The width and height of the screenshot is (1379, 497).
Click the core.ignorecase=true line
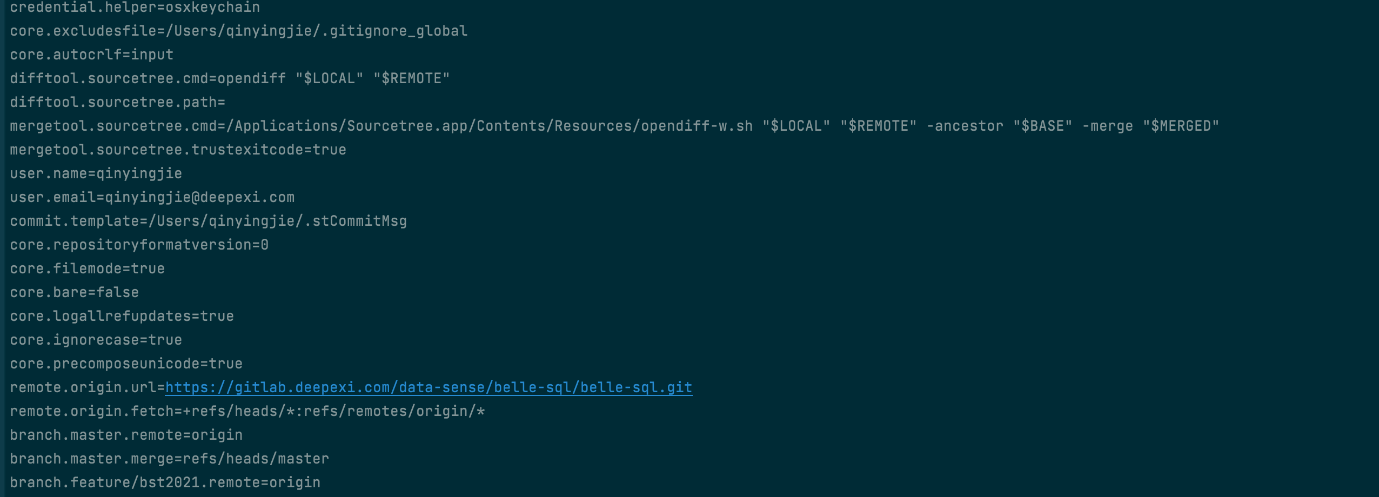click(x=96, y=340)
